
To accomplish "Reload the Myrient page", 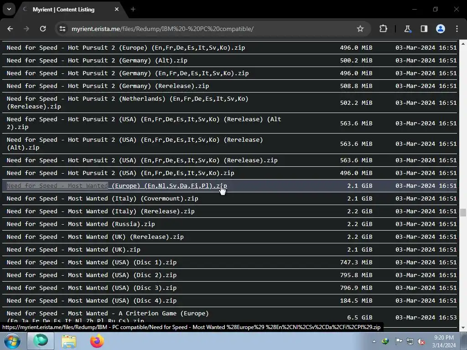I will [x=43, y=29].
